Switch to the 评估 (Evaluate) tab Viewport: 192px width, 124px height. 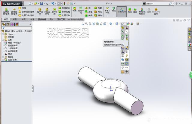click(x=51, y=20)
